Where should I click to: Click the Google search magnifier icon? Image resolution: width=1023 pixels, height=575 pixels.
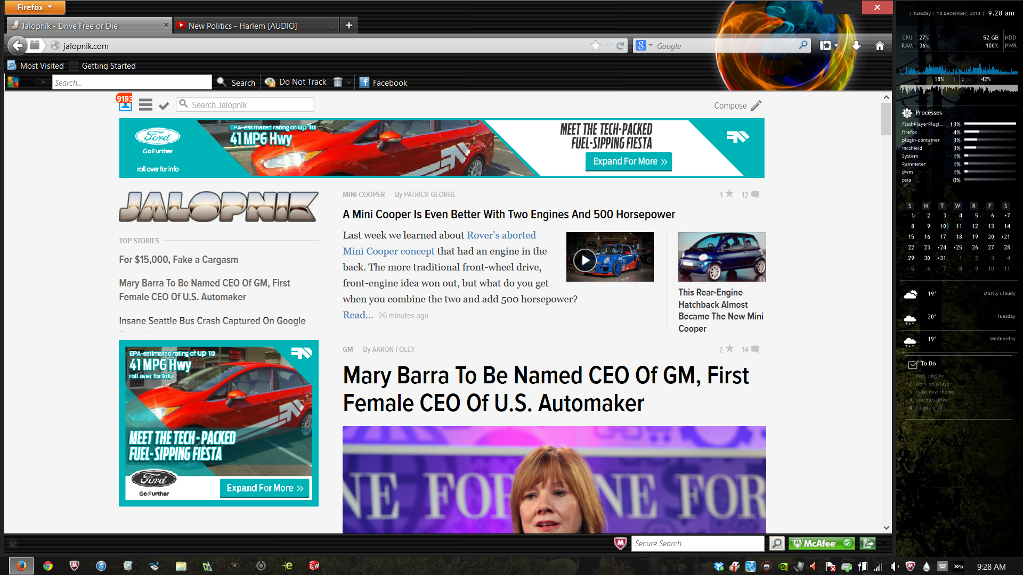point(803,46)
